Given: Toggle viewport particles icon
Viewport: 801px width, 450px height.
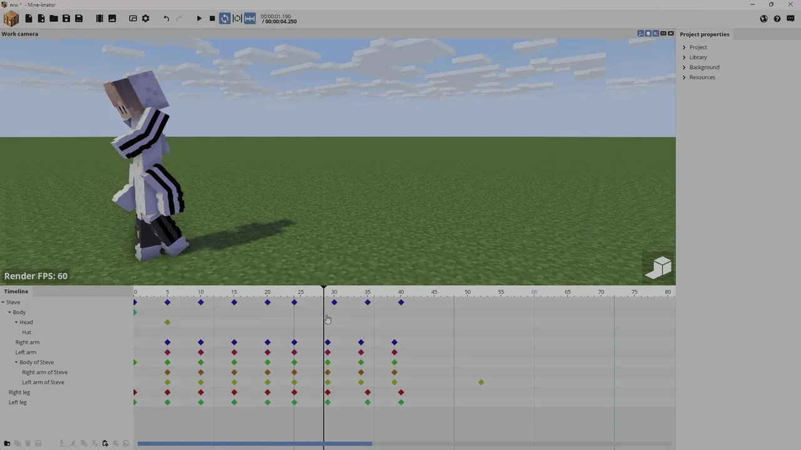Looking at the screenshot, I should click(x=656, y=34).
